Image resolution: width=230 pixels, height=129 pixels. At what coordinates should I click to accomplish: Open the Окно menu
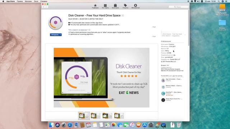(x=36, y=1)
